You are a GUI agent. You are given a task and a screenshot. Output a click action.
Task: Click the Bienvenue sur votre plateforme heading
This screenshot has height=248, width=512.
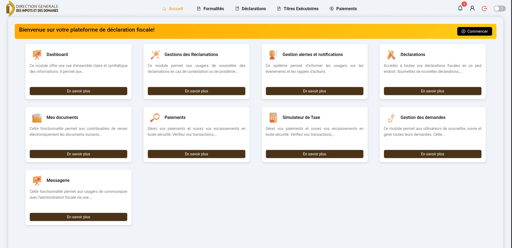tap(87, 30)
